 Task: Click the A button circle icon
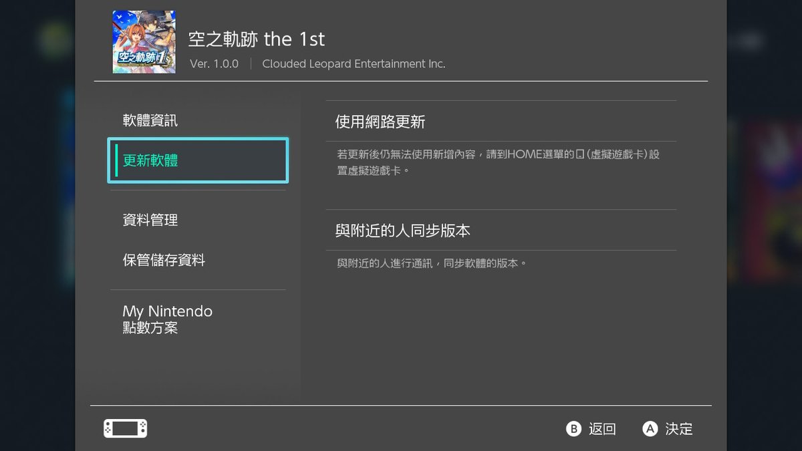click(x=650, y=429)
